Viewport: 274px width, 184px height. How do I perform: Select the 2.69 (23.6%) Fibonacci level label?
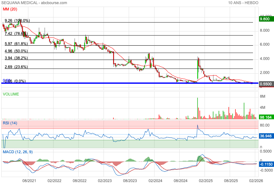click(x=16, y=67)
